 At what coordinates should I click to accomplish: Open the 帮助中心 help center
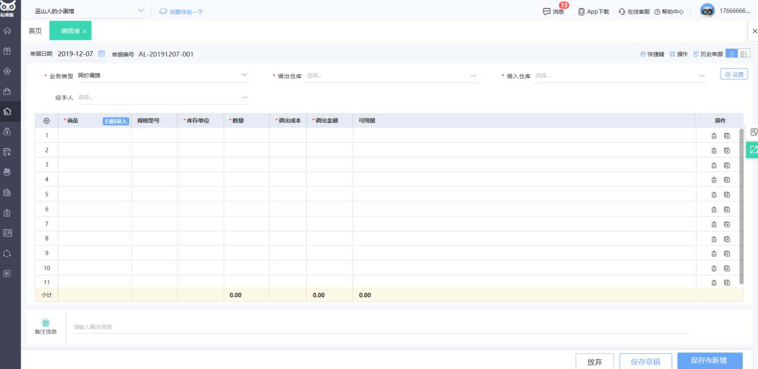pyautogui.click(x=669, y=11)
